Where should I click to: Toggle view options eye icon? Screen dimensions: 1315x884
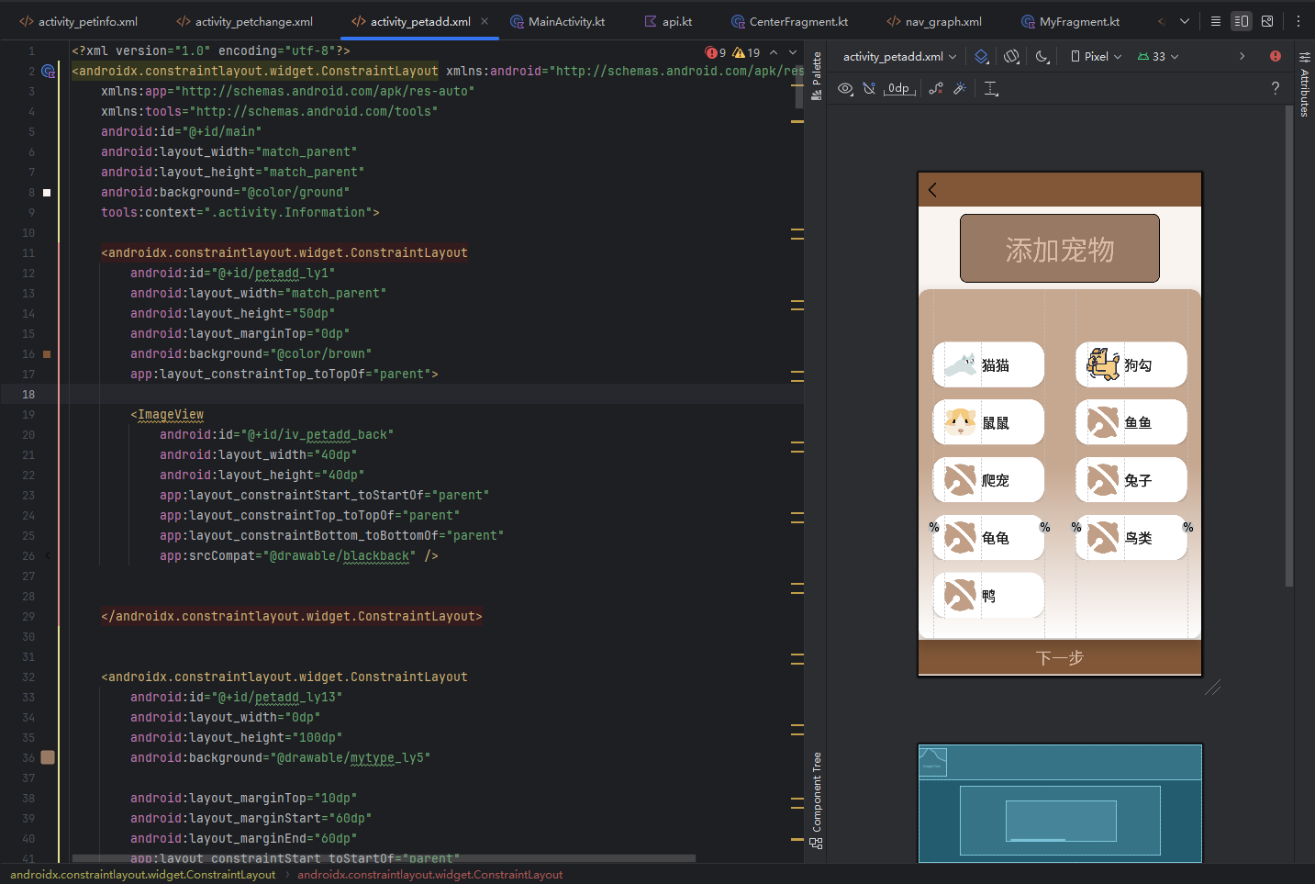(845, 89)
